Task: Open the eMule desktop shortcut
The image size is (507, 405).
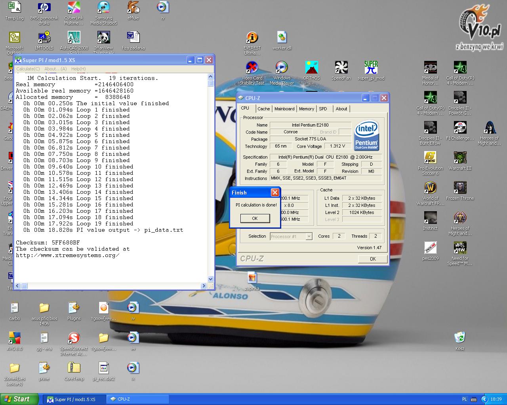Action: (x=133, y=11)
